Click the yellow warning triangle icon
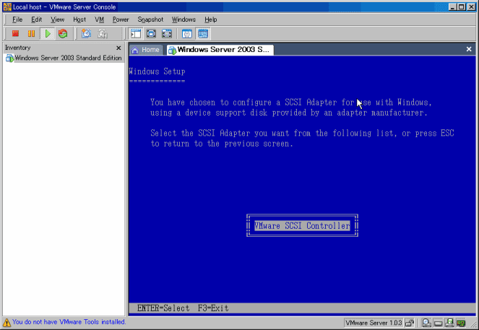The width and height of the screenshot is (479, 330). tap(7, 322)
